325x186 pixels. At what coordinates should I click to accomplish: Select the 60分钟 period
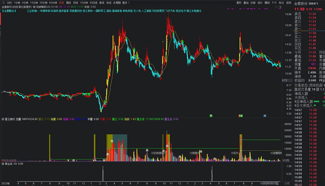53,3
